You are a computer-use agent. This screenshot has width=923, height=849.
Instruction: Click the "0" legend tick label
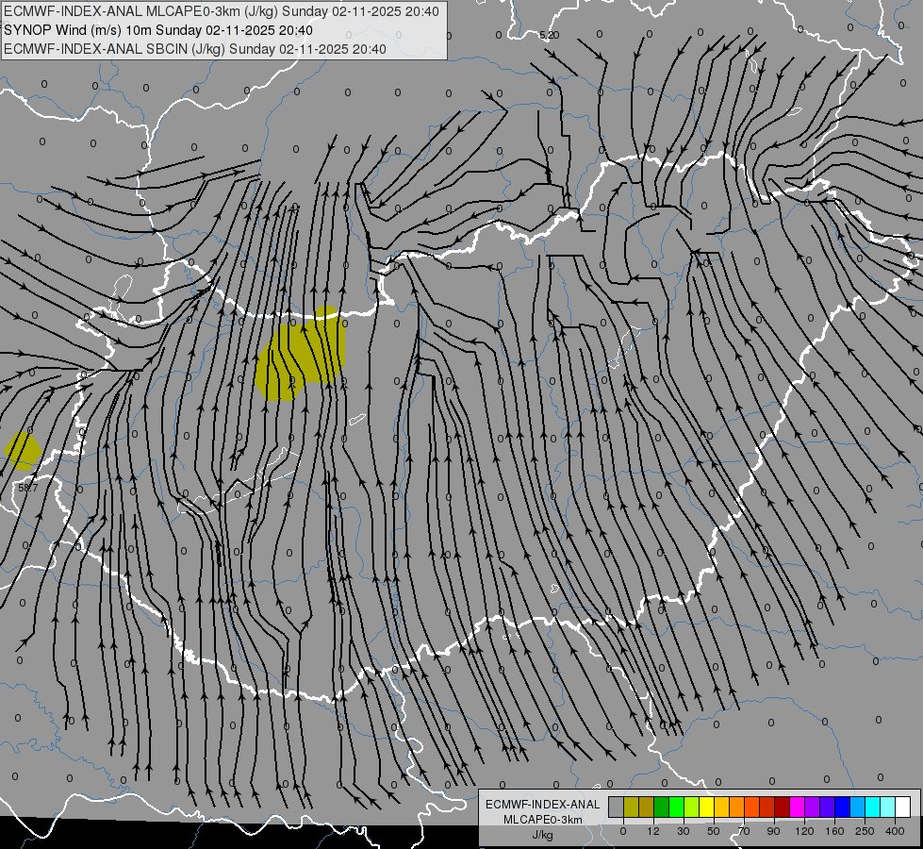[x=623, y=831]
